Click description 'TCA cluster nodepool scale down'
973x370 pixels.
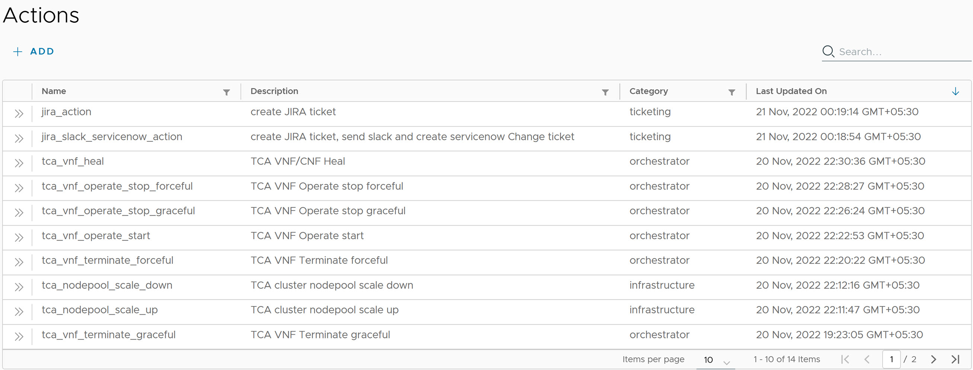tap(332, 285)
